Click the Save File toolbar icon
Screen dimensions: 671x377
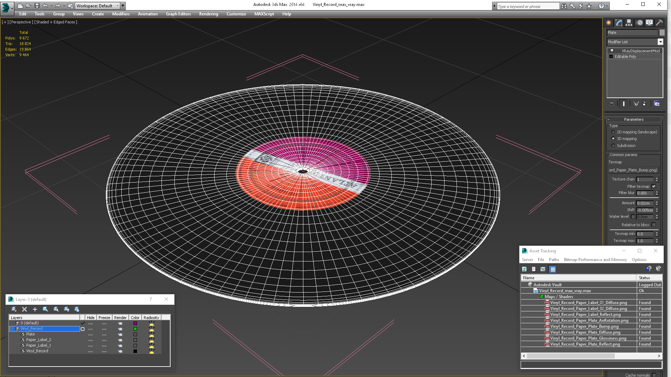click(x=37, y=6)
